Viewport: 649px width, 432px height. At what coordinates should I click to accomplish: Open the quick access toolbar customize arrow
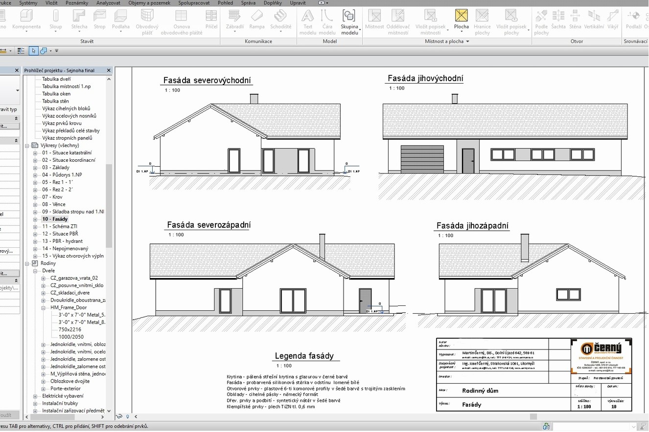pos(56,50)
